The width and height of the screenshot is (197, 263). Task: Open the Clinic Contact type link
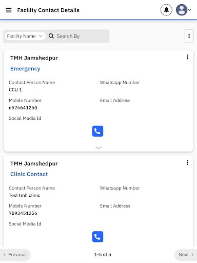pyautogui.click(x=29, y=174)
